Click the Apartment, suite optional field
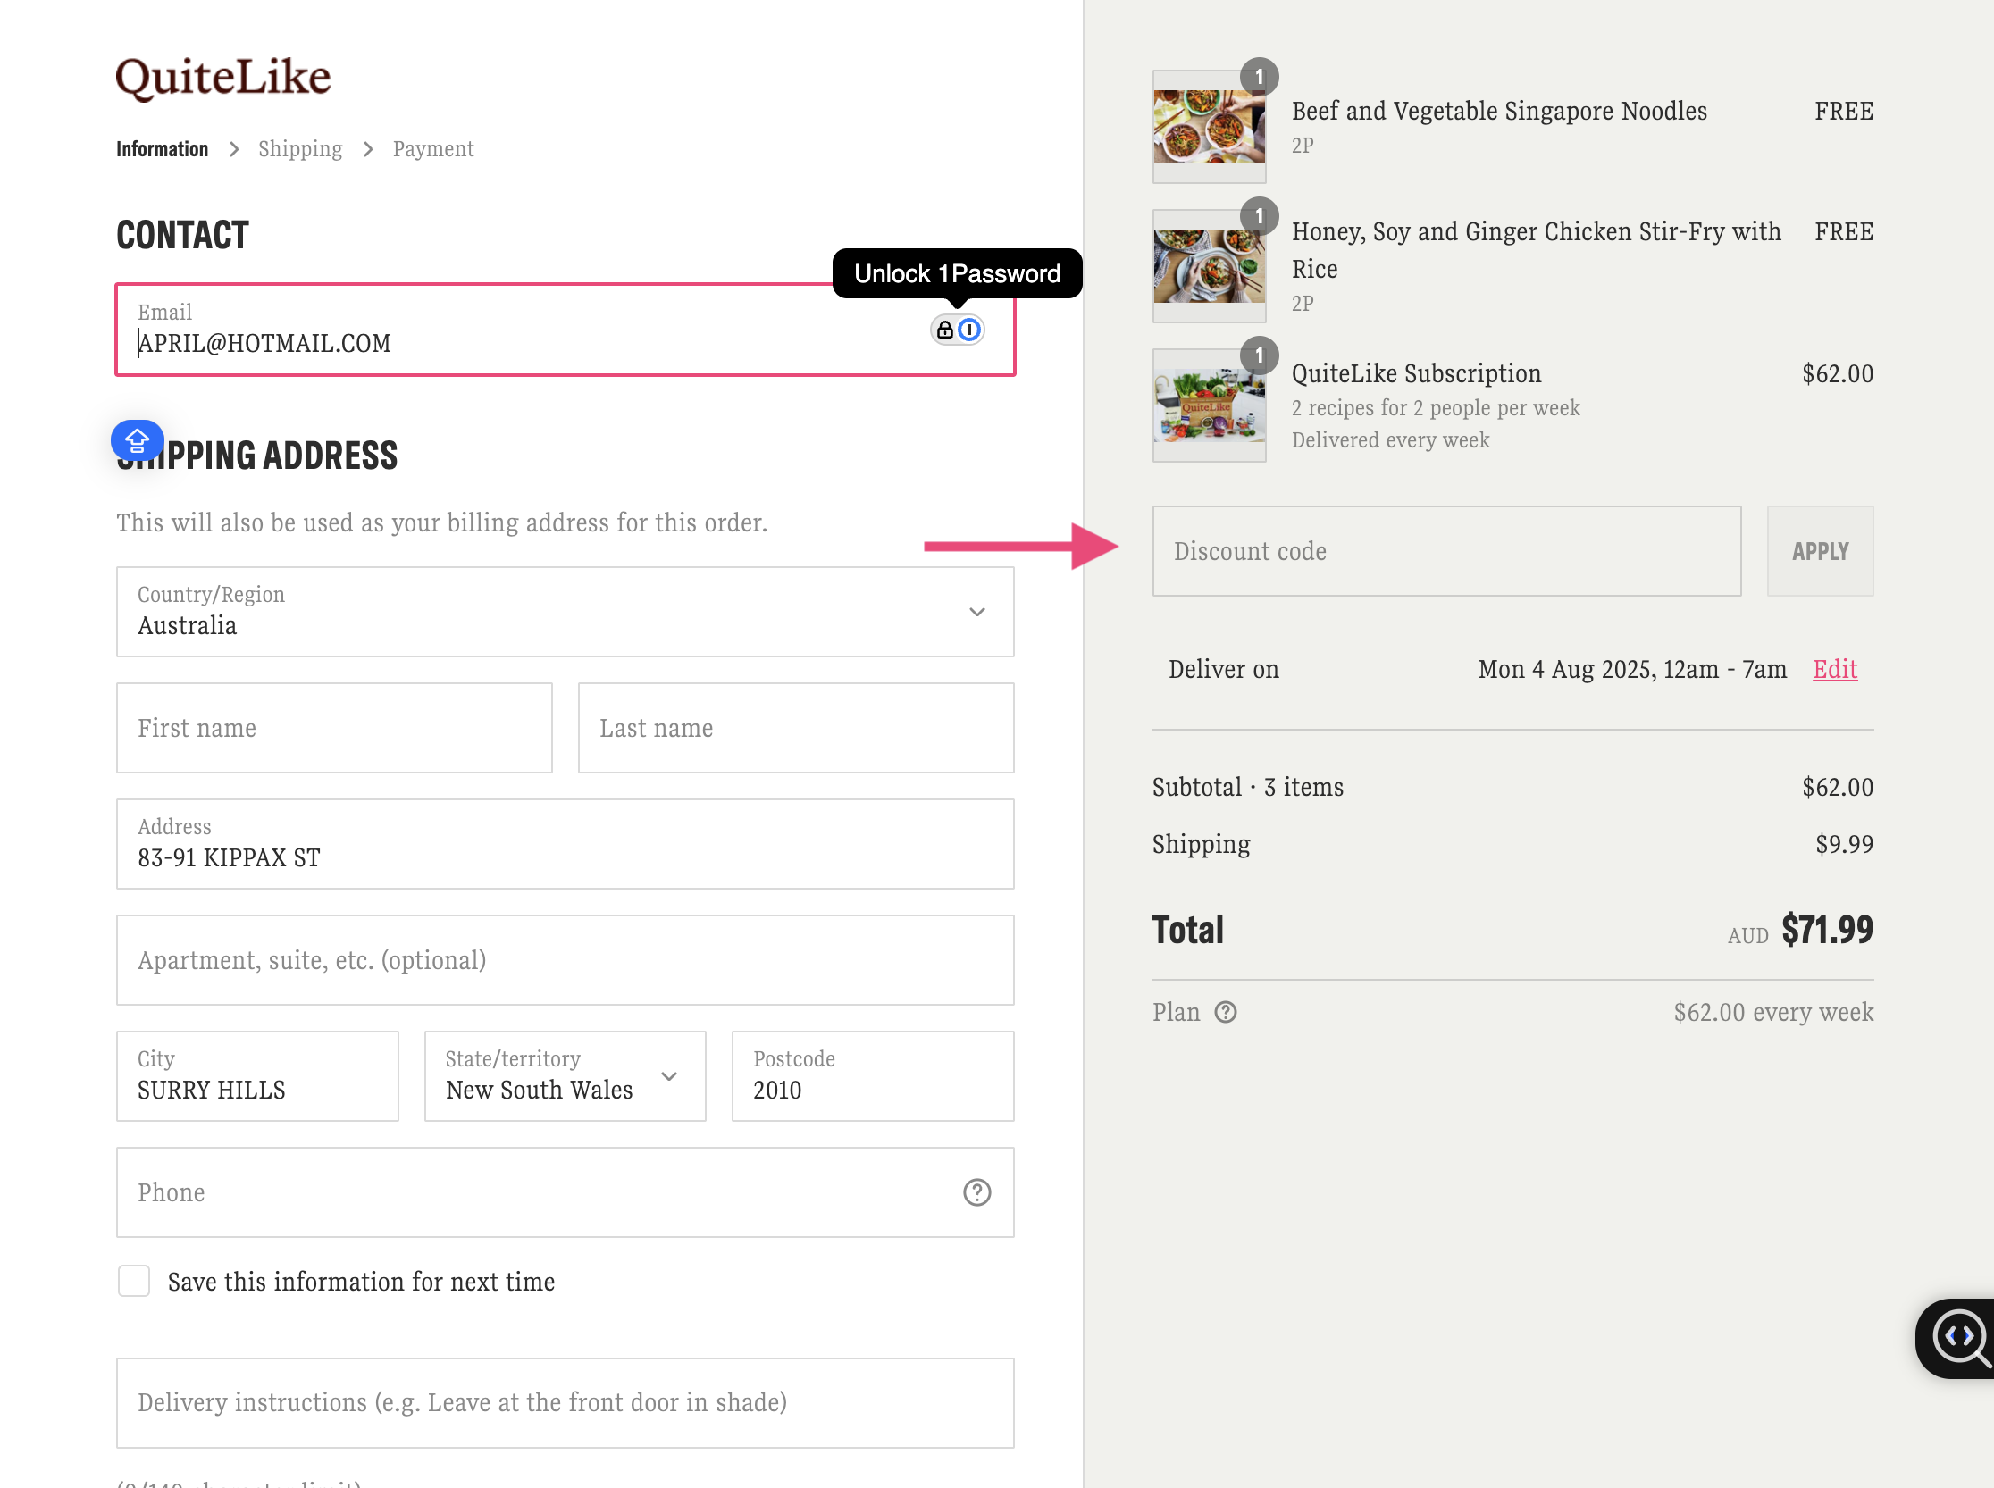This screenshot has width=1994, height=1488. point(565,960)
